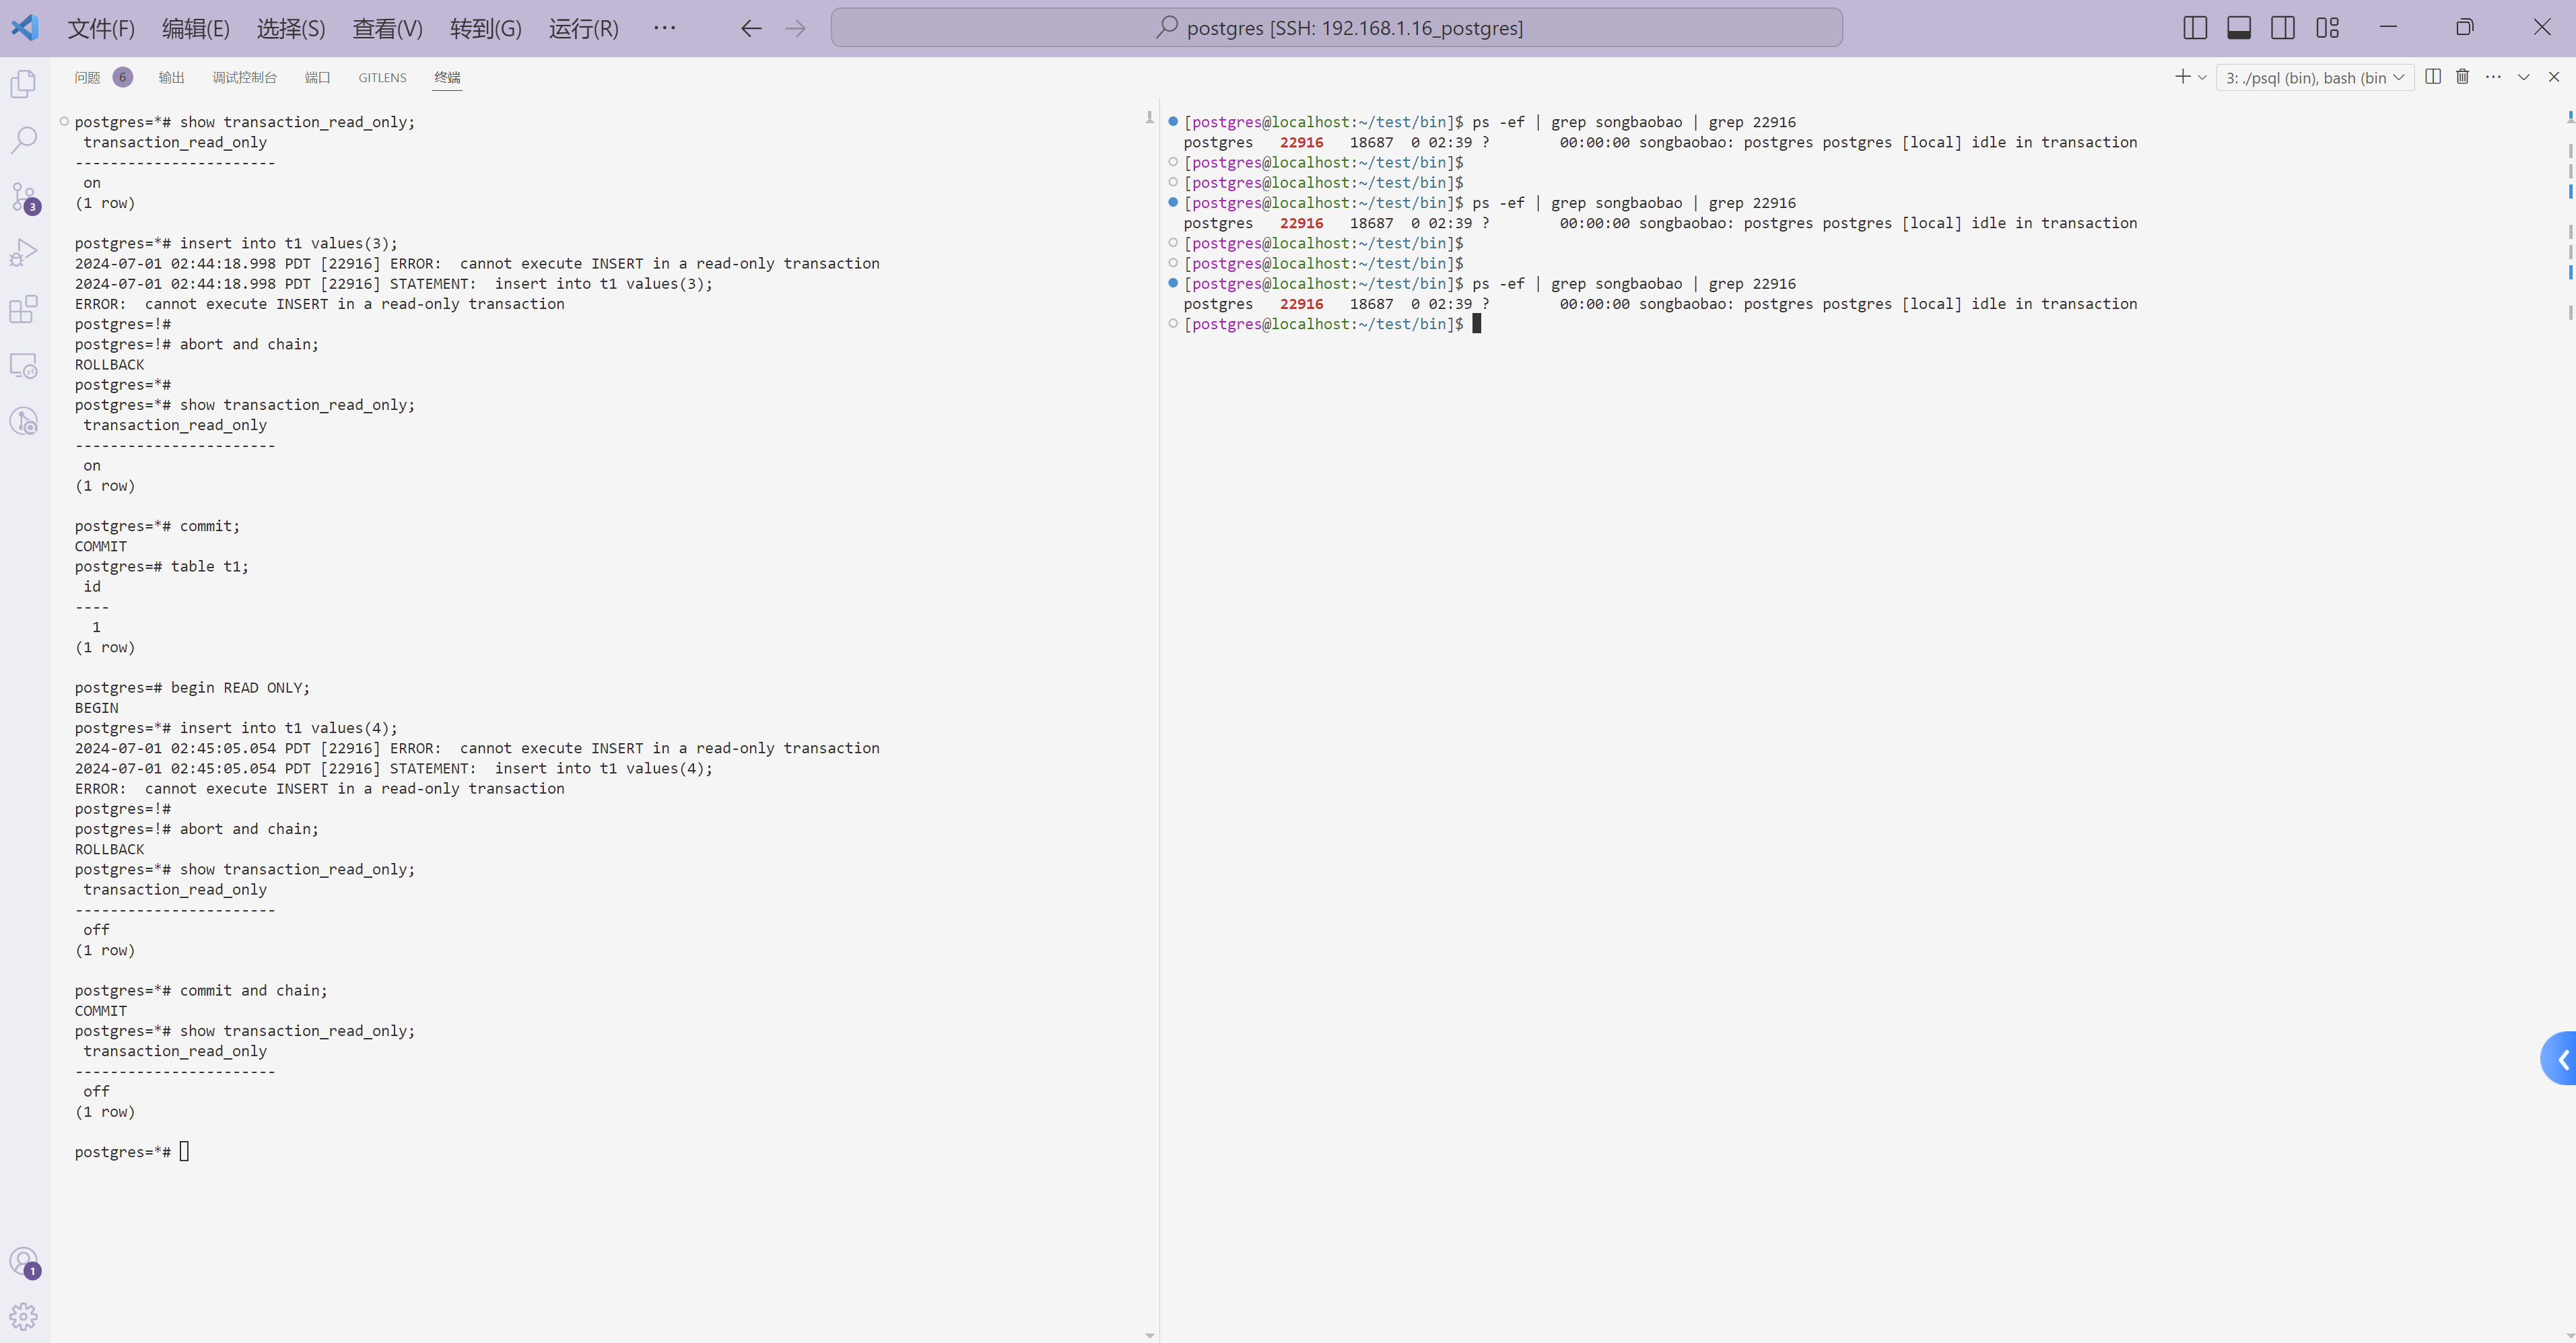Open terminal selector '3: ./psql (bin), bash'
2576x1343 pixels.
coord(2315,77)
